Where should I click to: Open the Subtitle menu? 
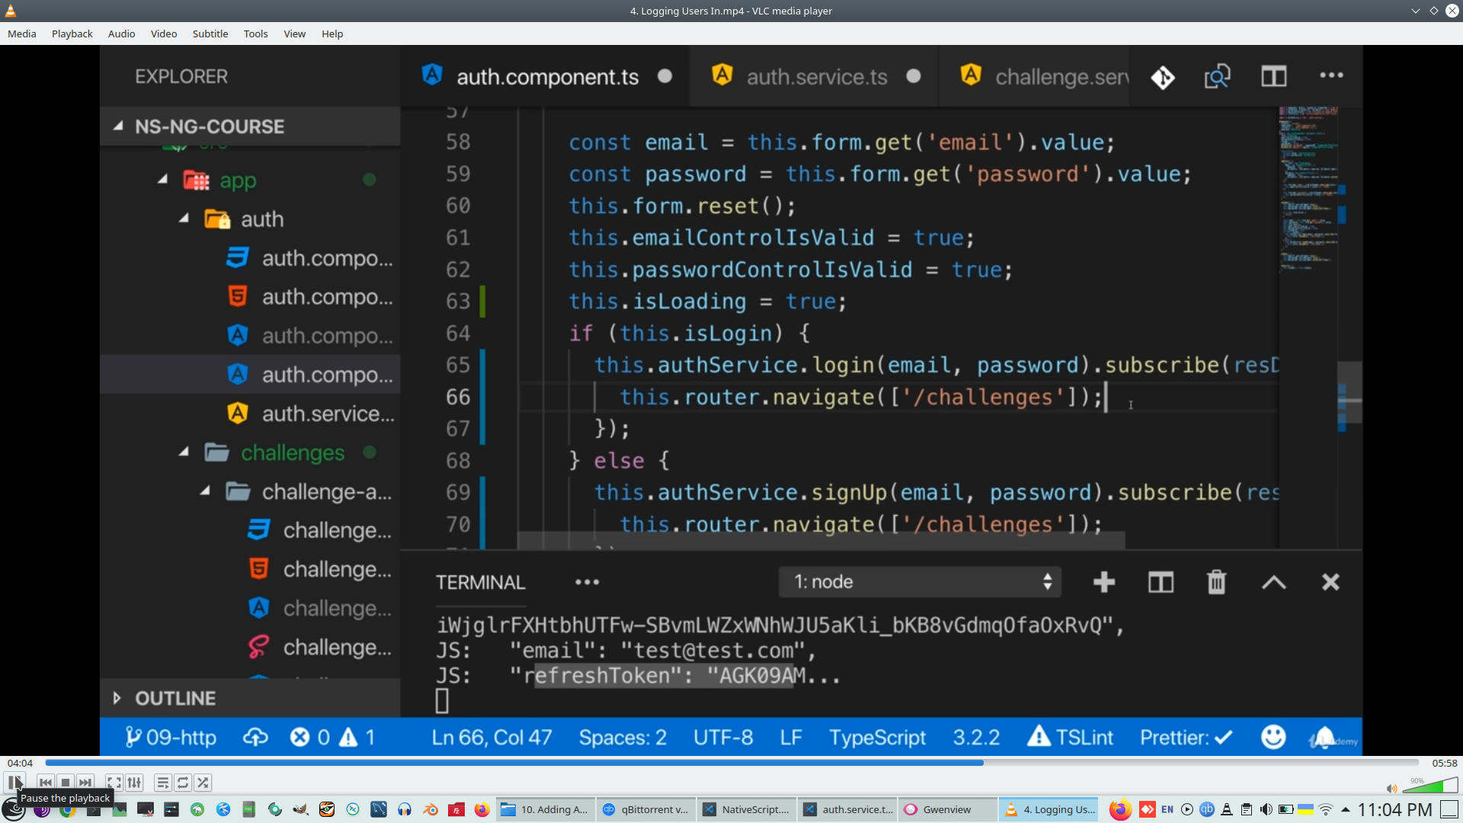(210, 34)
